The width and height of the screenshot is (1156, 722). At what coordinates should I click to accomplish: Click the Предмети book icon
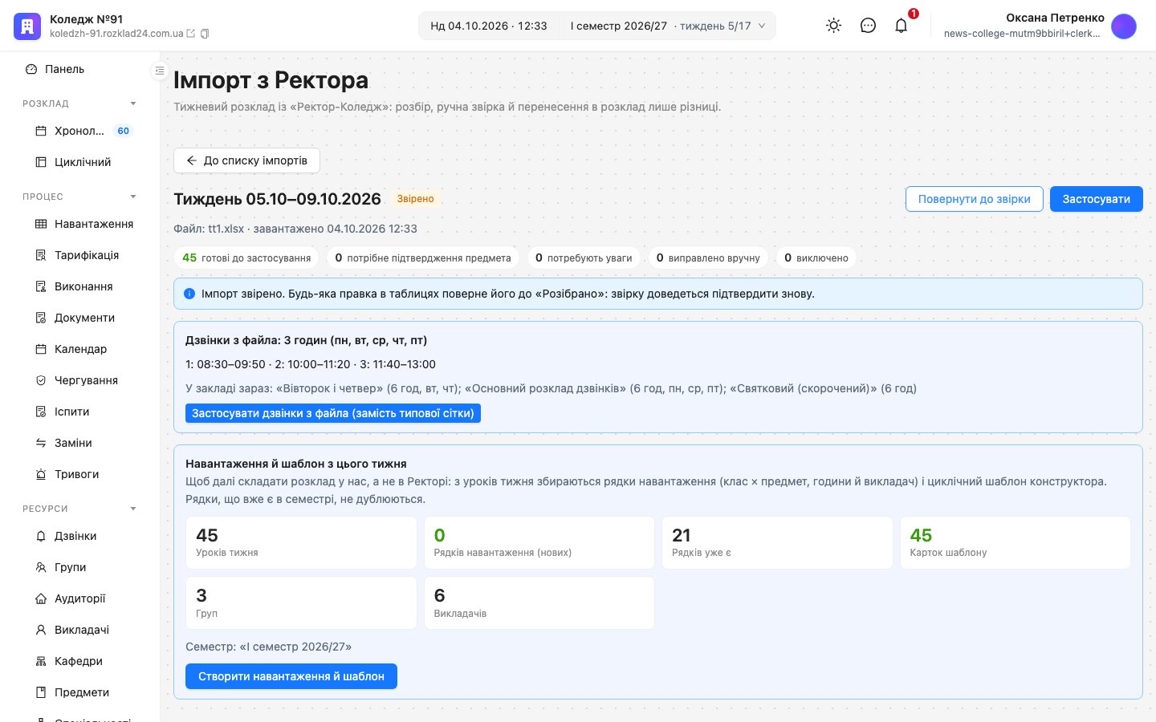41,692
